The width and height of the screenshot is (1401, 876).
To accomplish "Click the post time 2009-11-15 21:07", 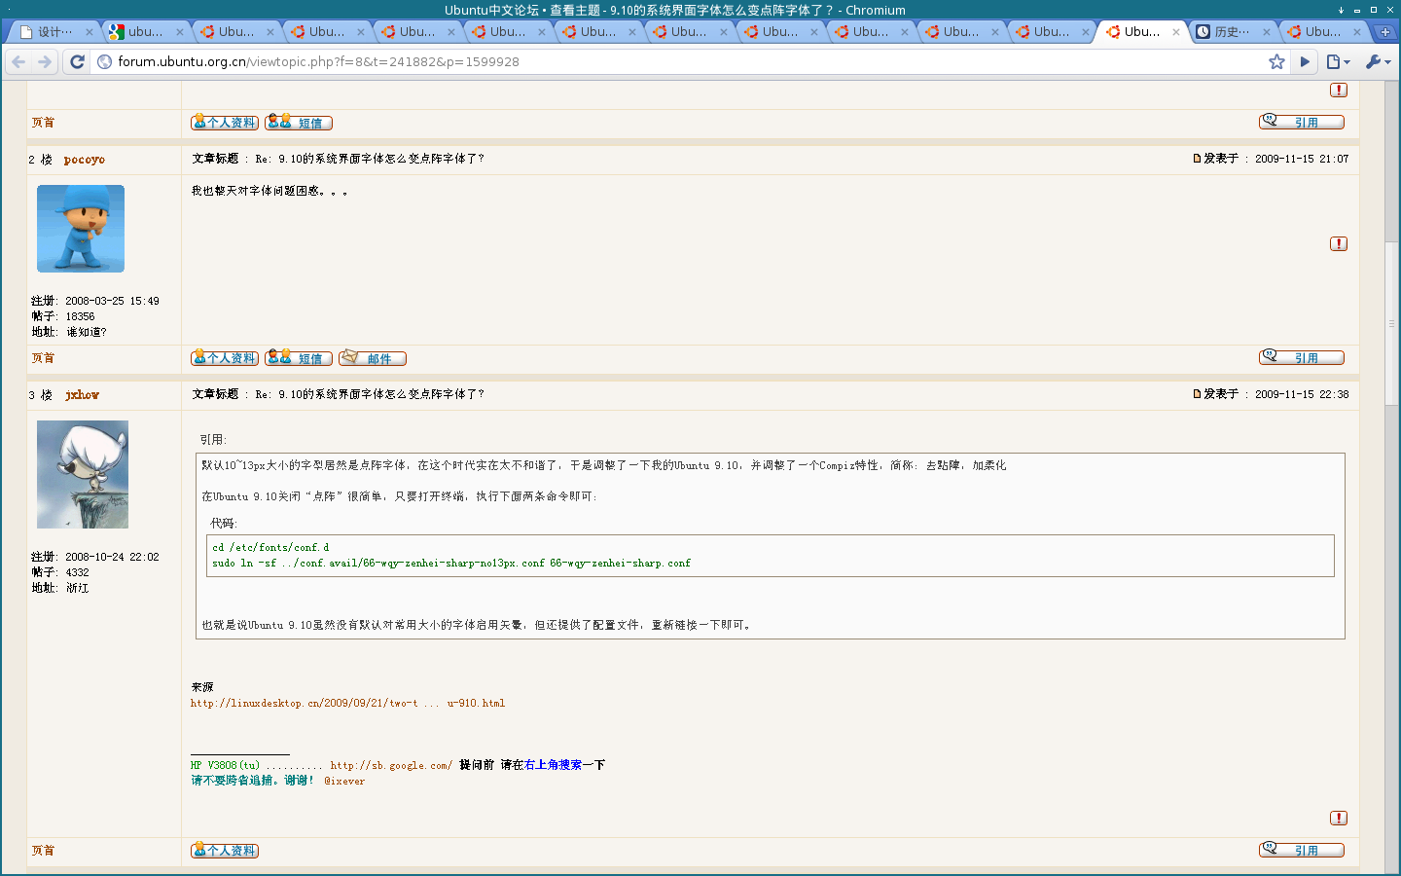I will [x=1302, y=159].
